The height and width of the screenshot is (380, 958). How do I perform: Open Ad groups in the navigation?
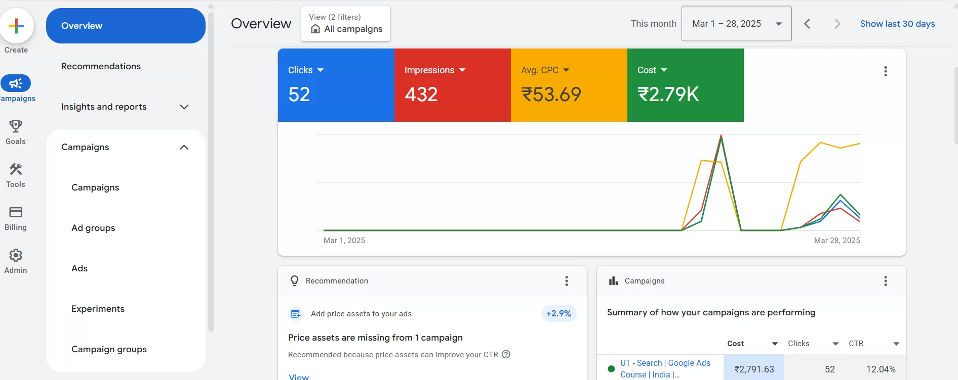pos(93,228)
